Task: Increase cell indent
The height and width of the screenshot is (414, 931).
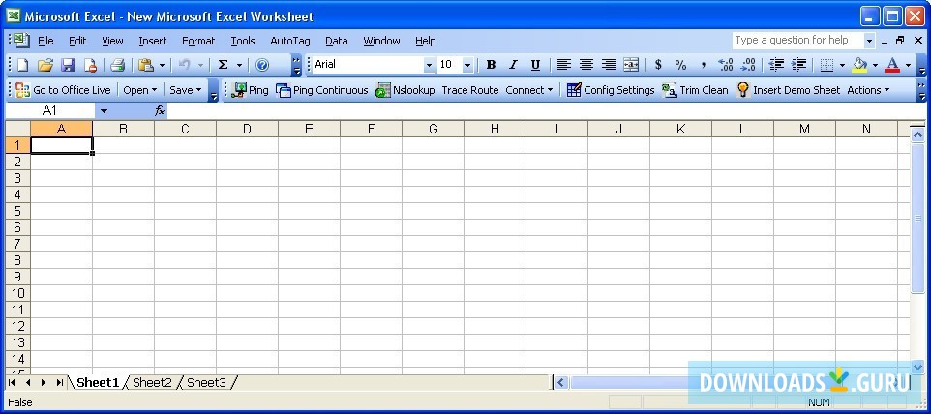Action: [x=798, y=65]
